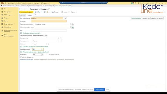
Task: Click the Единица хранения selection button
Action: click(x=42, y=49)
